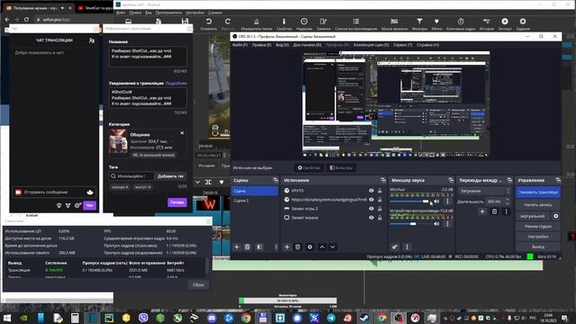
Task: Undock the Audio Mixer panel with its float icon
Action: coord(451,180)
